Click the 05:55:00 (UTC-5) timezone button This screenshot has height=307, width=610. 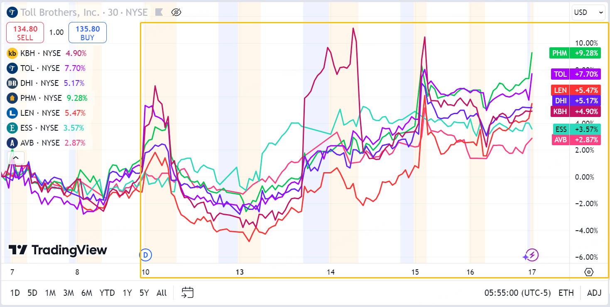tap(517, 293)
